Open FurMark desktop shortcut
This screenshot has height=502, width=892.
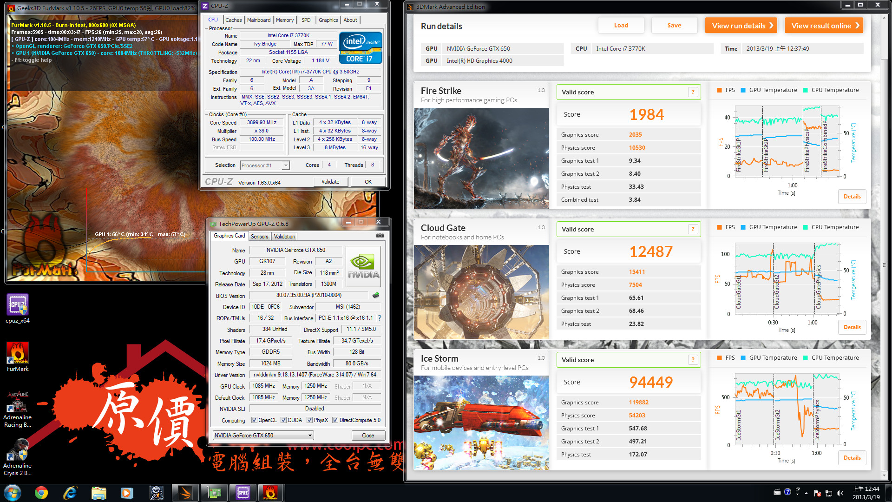click(x=18, y=357)
